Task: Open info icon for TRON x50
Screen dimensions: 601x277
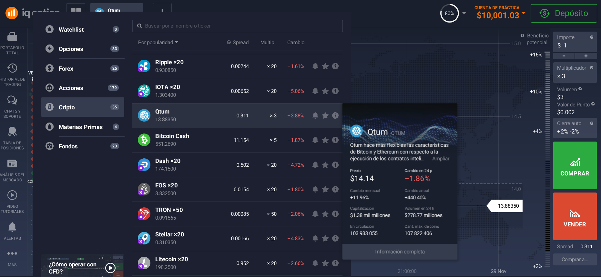Action: pyautogui.click(x=335, y=214)
